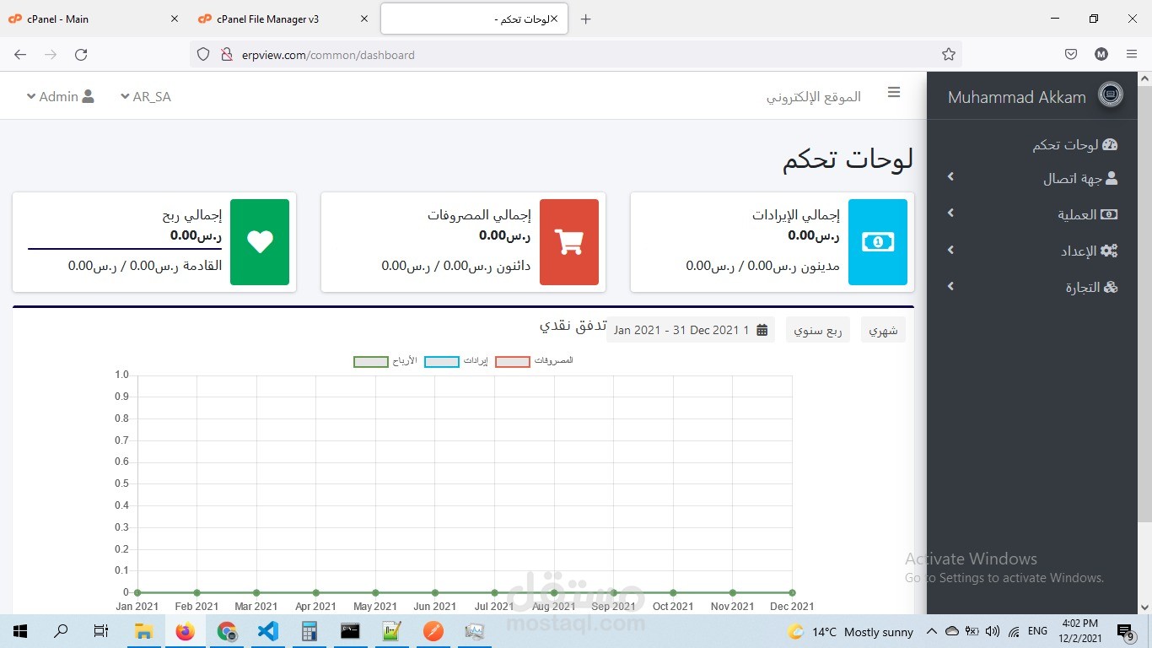Toggle the المصروفات legend swatch in chart
Screen dimensions: 1152x648
point(513,362)
